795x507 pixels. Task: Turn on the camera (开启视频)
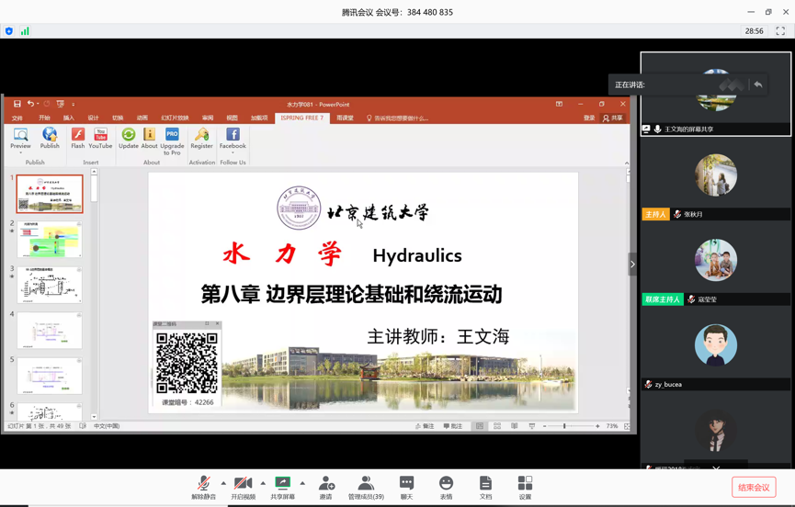point(243,487)
